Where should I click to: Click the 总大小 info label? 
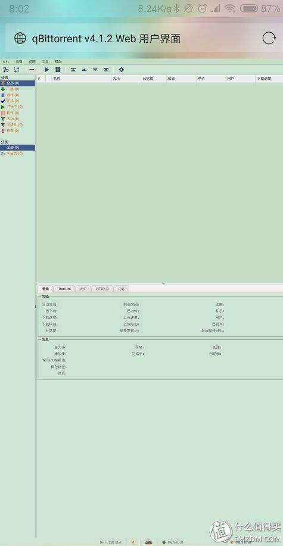(60, 347)
